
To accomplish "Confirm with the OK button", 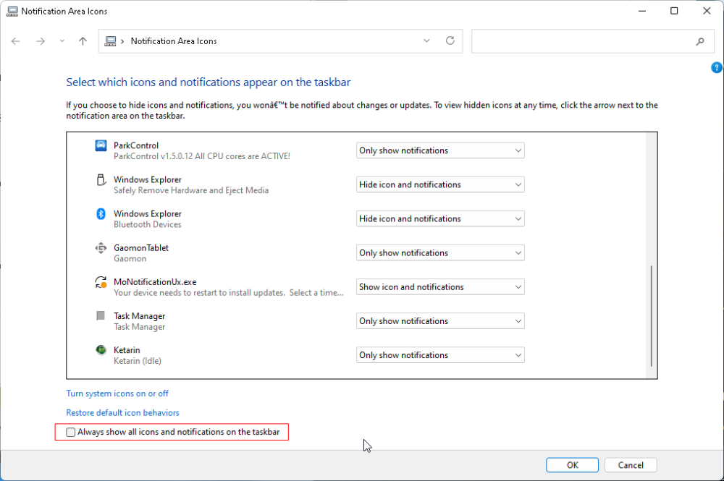I will tap(572, 465).
